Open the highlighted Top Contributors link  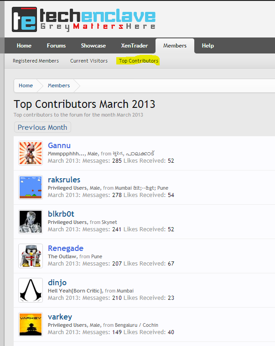pos(139,61)
